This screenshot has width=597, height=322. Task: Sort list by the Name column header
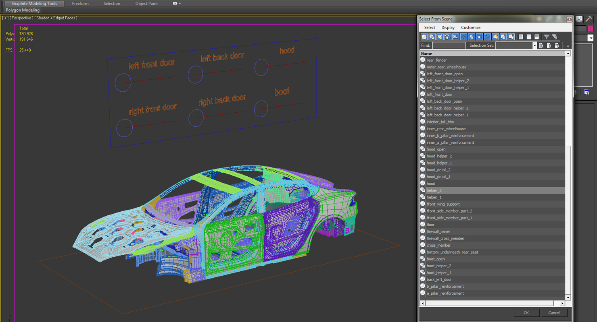[492, 54]
